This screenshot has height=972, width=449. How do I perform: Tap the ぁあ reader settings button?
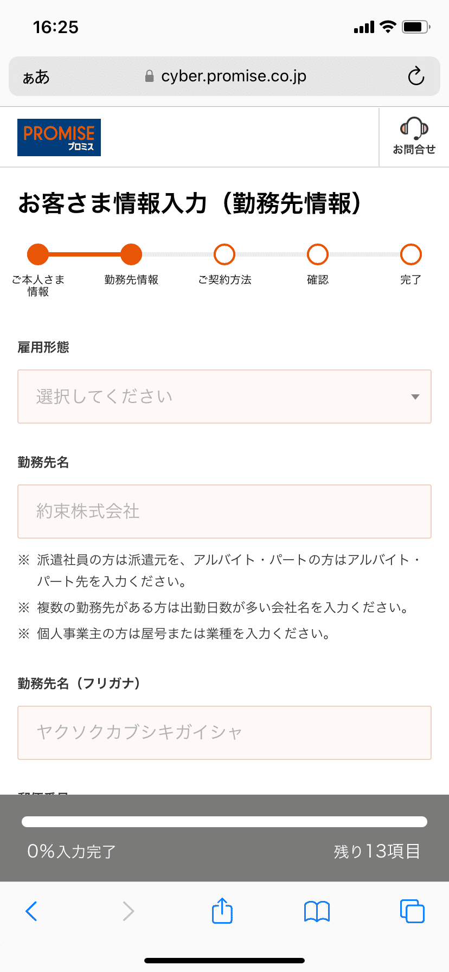[x=36, y=77]
